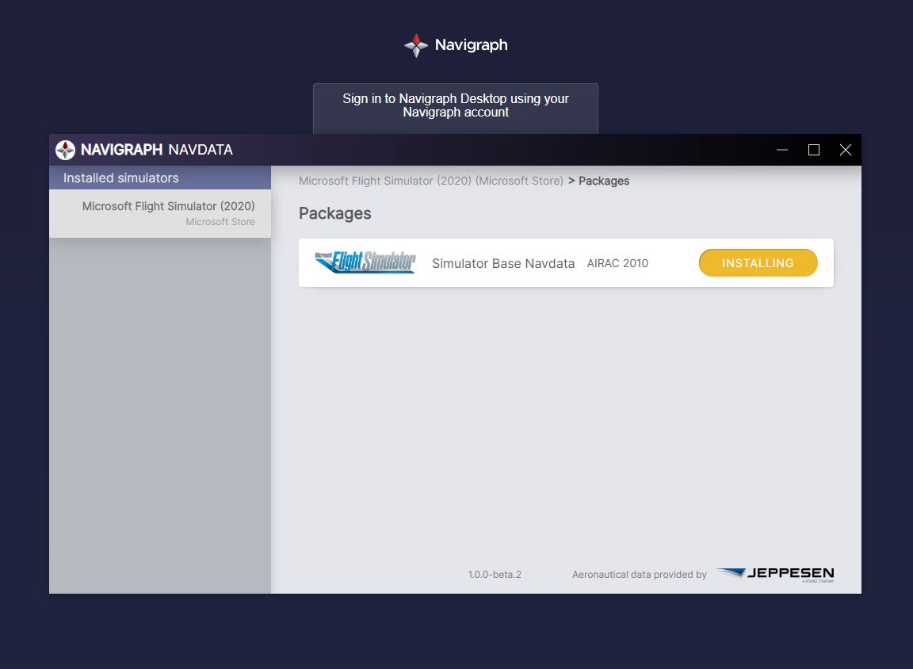Image resolution: width=913 pixels, height=669 pixels.
Task: Click the yellow INSTALLING button
Action: (758, 263)
